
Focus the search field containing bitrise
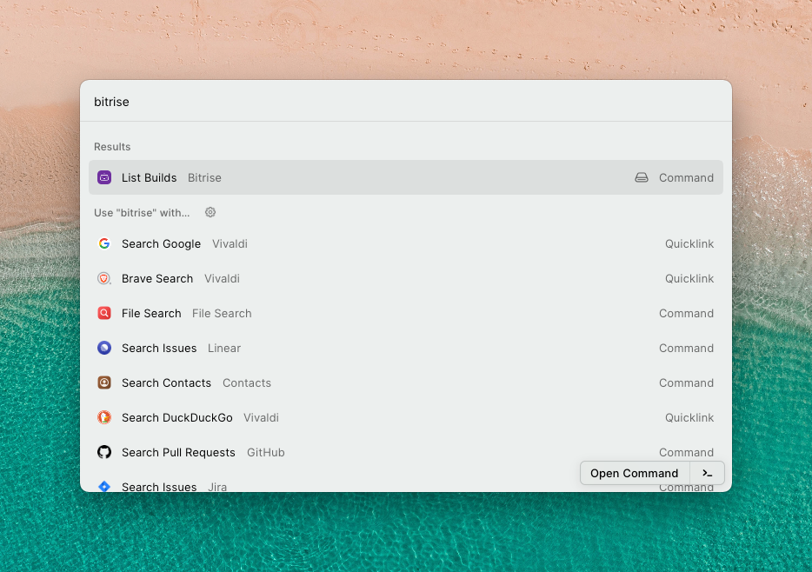405,102
